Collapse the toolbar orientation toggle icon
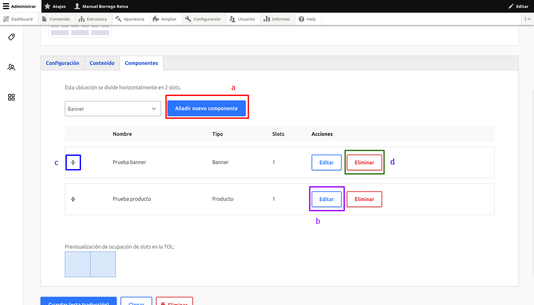Viewport: 534px width, 305px height. (x=528, y=19)
